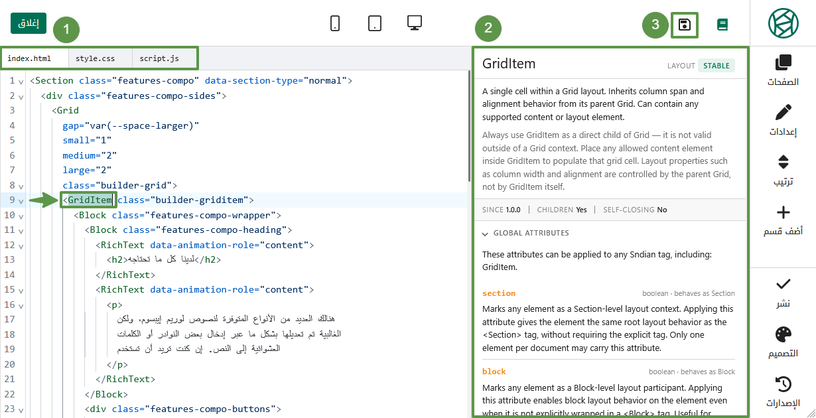Click line number 5 in gutter

click(12, 140)
